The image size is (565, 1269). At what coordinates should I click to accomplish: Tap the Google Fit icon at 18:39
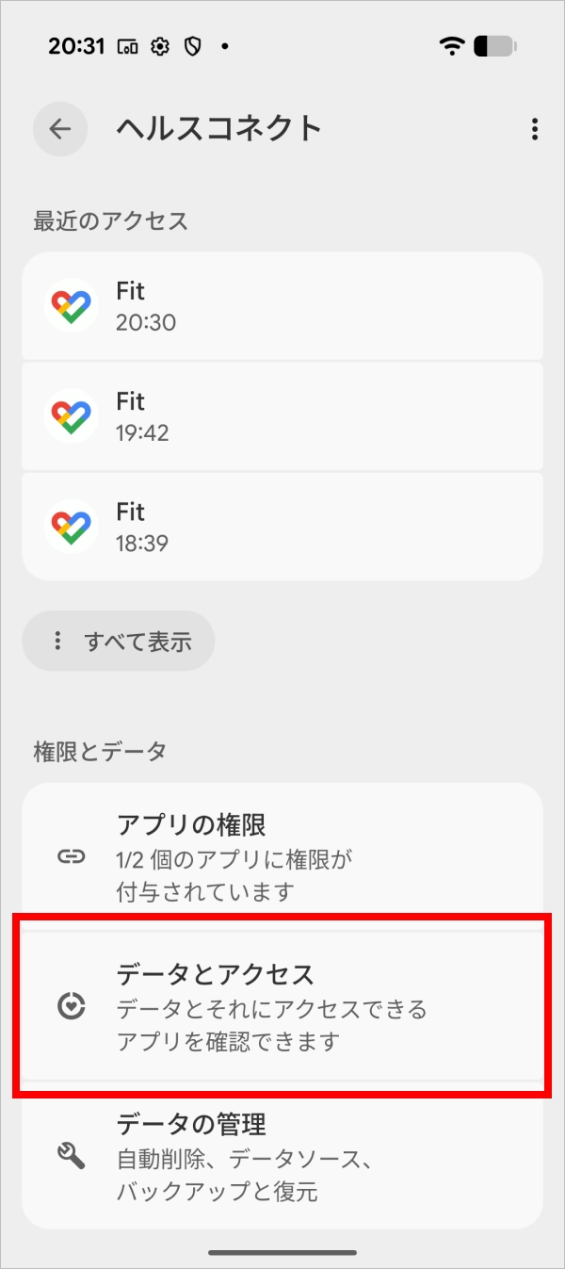[x=72, y=527]
